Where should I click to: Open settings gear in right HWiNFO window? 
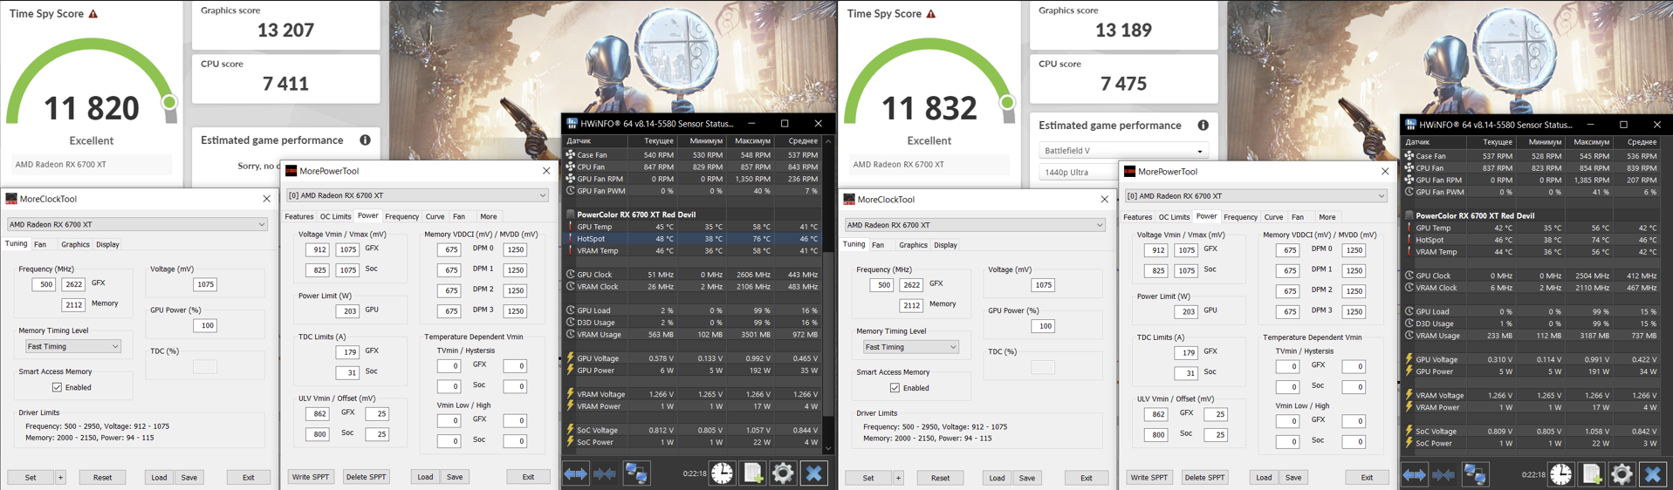click(1622, 474)
